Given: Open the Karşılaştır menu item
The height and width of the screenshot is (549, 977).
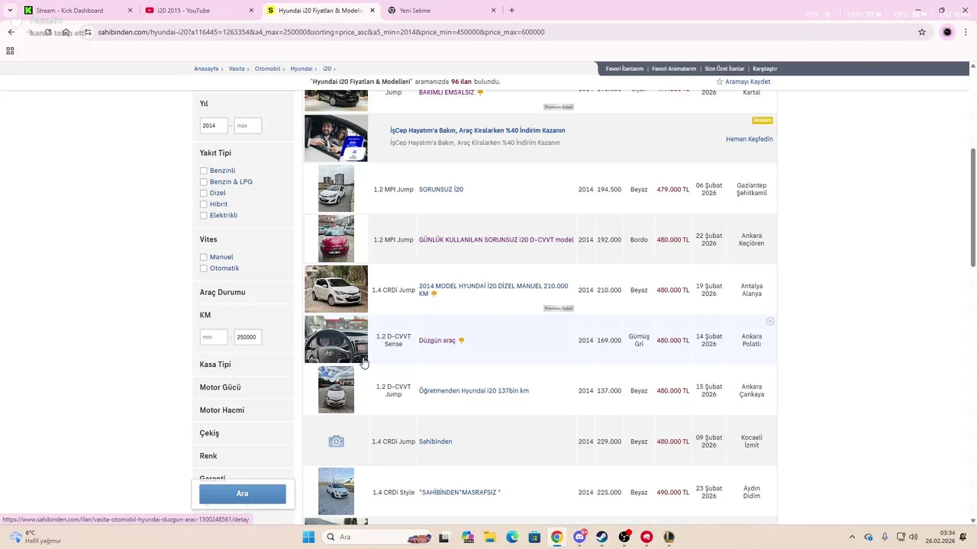Looking at the screenshot, I should 765,69.
